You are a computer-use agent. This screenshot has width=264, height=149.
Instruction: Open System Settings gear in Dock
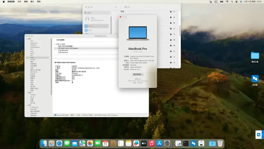click(x=167, y=143)
